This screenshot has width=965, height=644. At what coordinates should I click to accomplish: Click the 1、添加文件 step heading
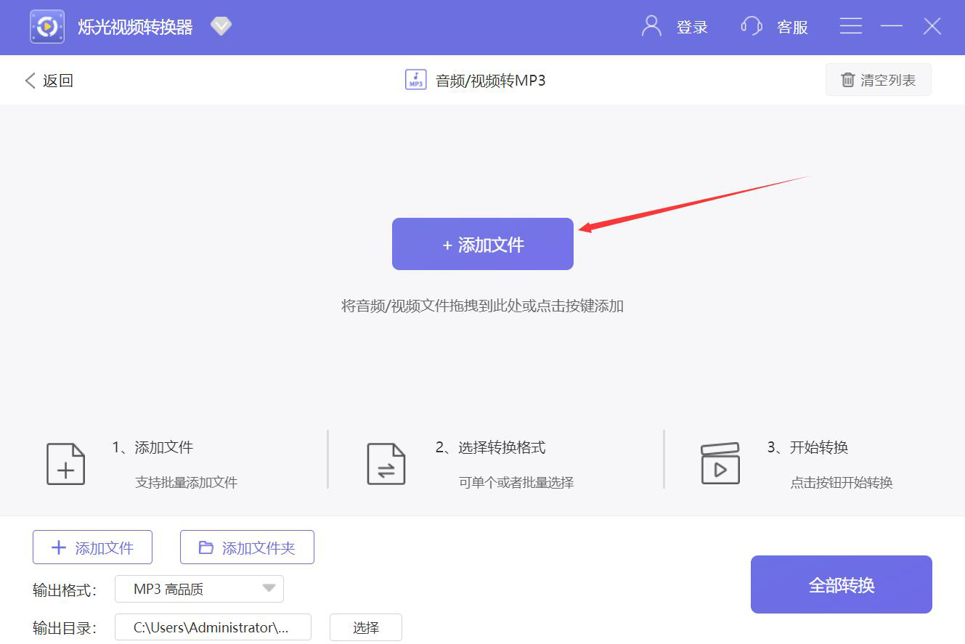click(x=152, y=447)
